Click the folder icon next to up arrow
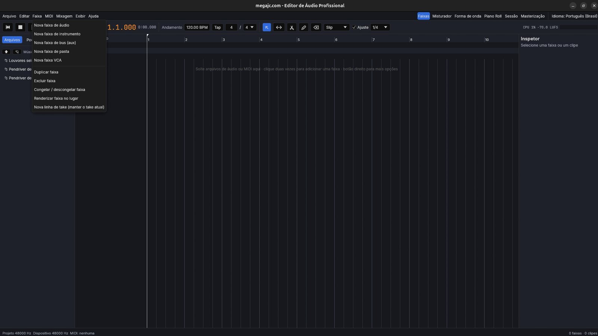The height and width of the screenshot is (336, 598). 17,52
